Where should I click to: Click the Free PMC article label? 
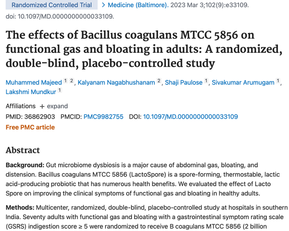point(30,127)
